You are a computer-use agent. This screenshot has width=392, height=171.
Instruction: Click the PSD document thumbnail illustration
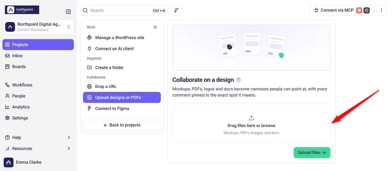276,46
